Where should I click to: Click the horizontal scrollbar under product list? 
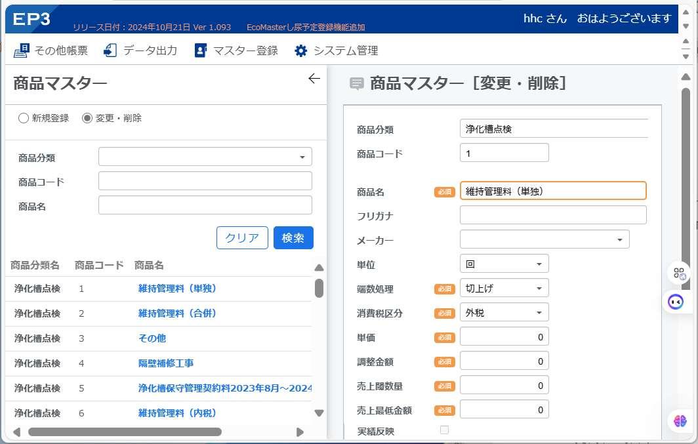(125, 432)
